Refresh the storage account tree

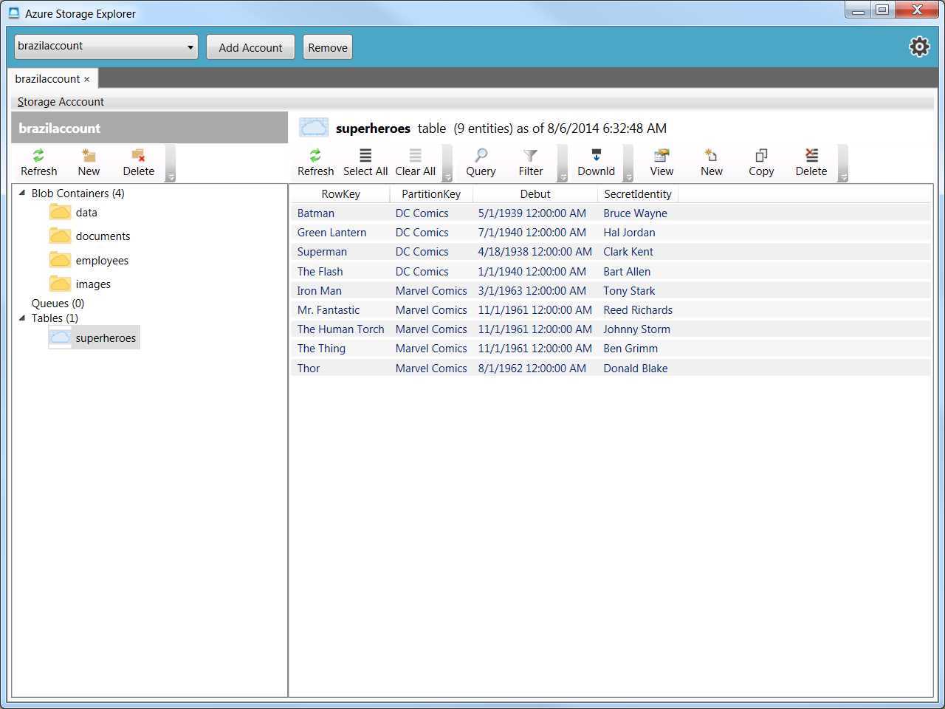38,162
